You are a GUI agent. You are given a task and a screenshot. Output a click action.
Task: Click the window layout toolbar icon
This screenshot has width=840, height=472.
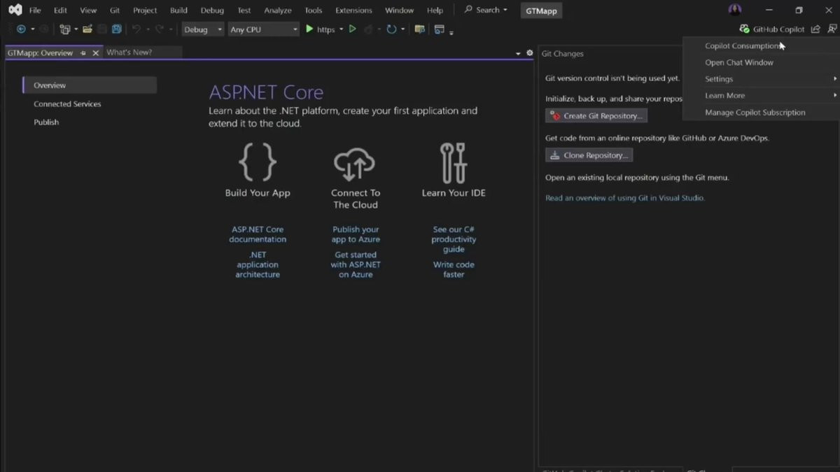coord(440,29)
